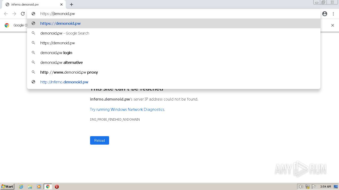Click the network tray icon
Image resolution: width=339 pixels, height=190 pixels.
[307, 187]
